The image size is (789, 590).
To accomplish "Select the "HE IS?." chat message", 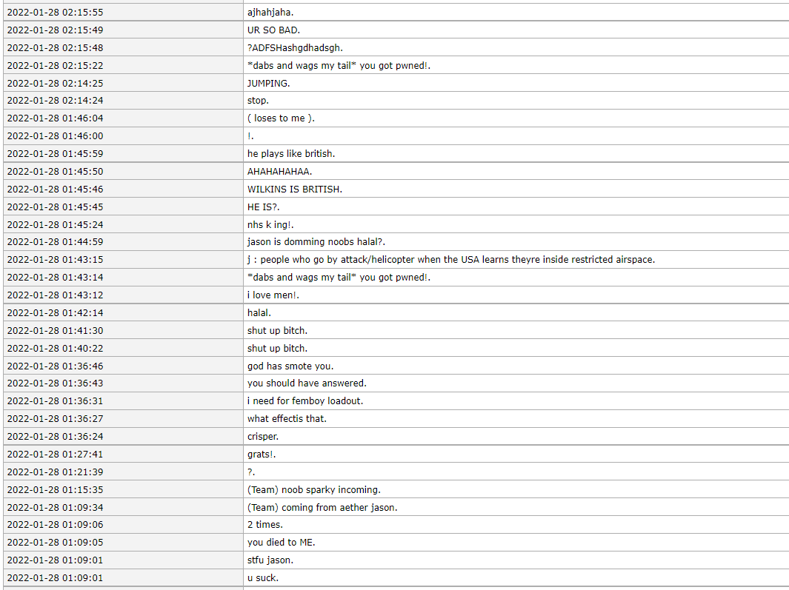I will pos(263,207).
